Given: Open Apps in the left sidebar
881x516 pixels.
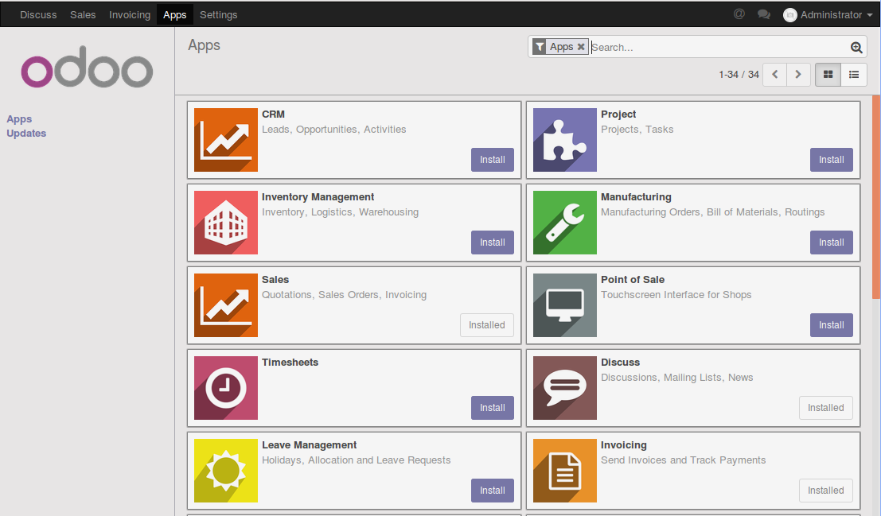Looking at the screenshot, I should click(19, 119).
